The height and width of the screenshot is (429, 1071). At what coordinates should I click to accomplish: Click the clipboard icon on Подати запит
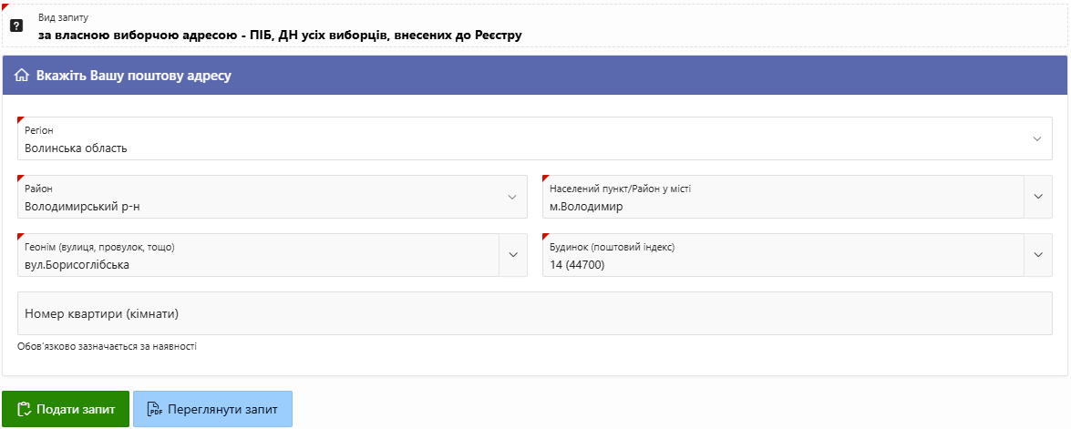point(25,410)
